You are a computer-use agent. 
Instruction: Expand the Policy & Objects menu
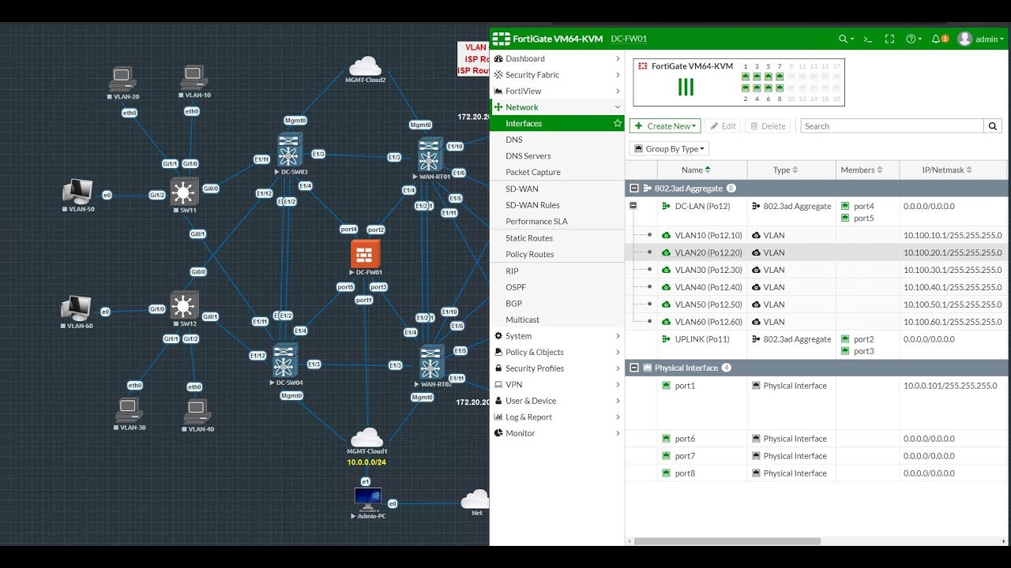557,352
